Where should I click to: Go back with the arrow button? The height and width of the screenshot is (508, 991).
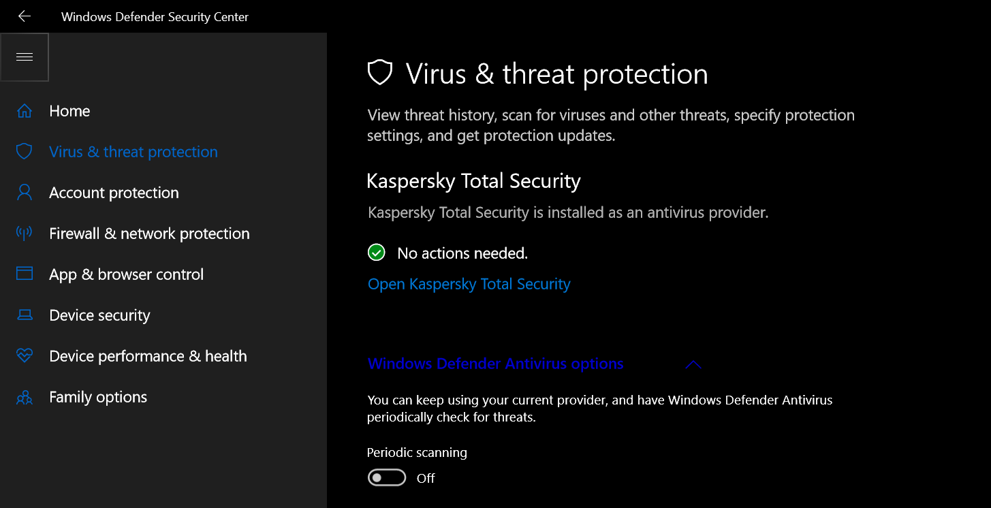[x=25, y=16]
